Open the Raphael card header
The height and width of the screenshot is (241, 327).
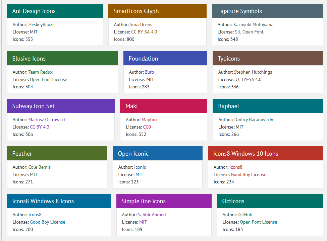[x=268, y=106]
